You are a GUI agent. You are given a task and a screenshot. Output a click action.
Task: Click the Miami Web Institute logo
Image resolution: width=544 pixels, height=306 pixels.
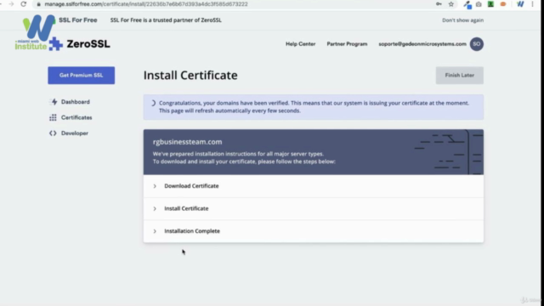point(34,32)
